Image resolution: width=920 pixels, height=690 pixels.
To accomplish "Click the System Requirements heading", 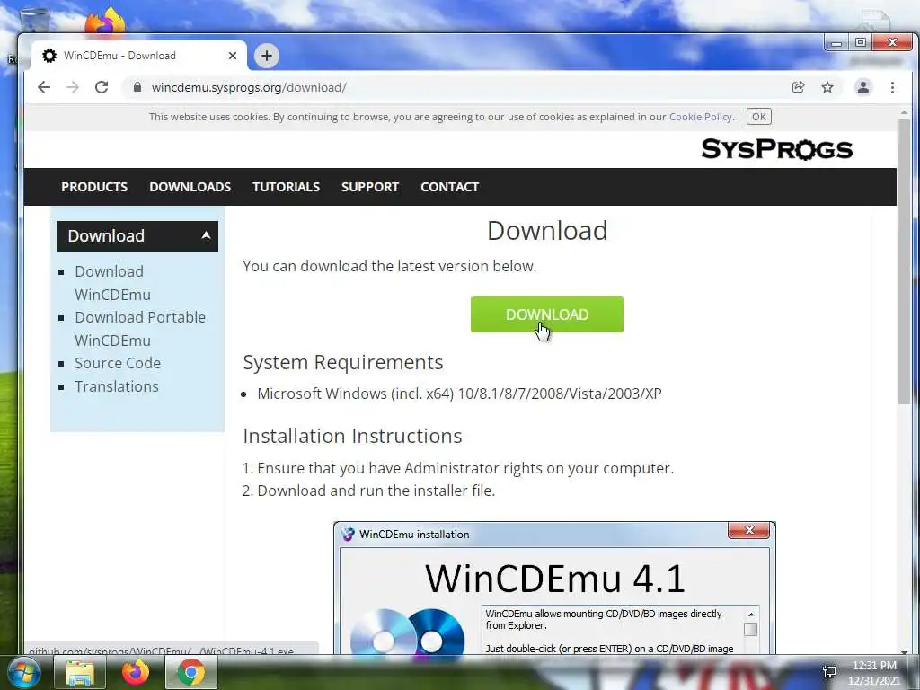I will [342, 363].
